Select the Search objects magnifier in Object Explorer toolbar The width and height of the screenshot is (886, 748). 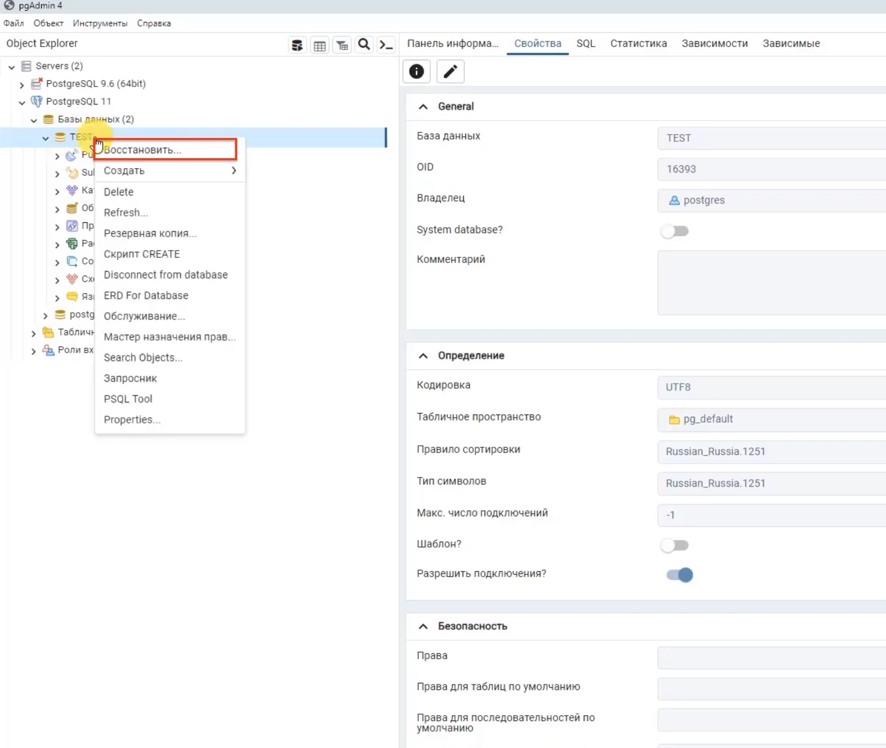(x=364, y=44)
